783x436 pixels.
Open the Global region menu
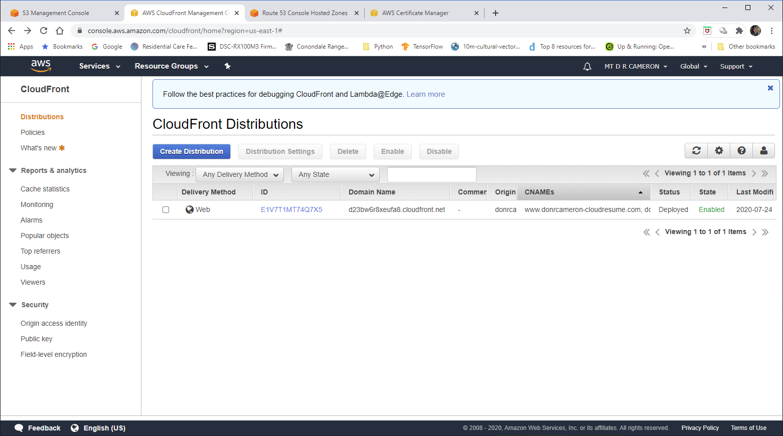pyautogui.click(x=694, y=66)
